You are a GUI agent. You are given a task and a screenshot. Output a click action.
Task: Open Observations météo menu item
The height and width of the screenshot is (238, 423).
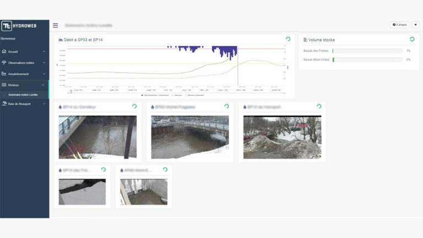[x=24, y=63]
